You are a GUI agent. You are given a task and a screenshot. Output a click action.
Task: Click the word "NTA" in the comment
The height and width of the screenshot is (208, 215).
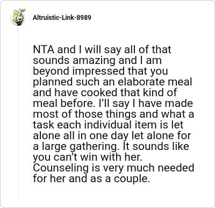44,49
